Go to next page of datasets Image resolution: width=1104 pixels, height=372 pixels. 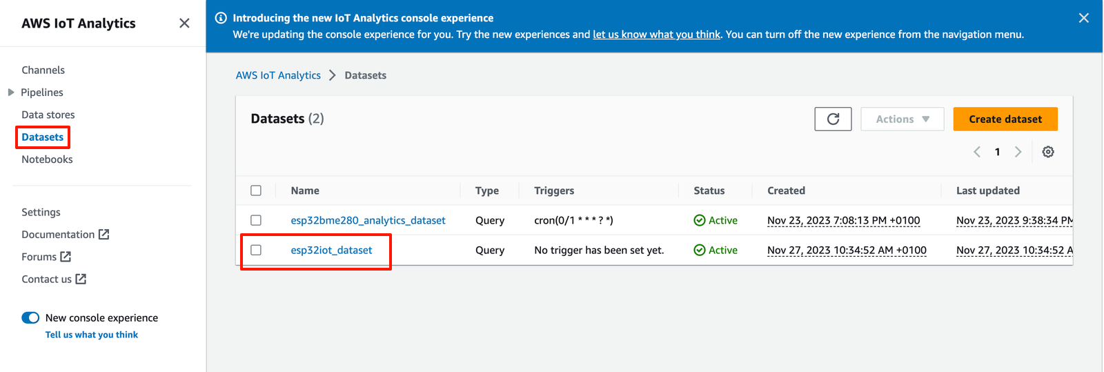click(1018, 152)
